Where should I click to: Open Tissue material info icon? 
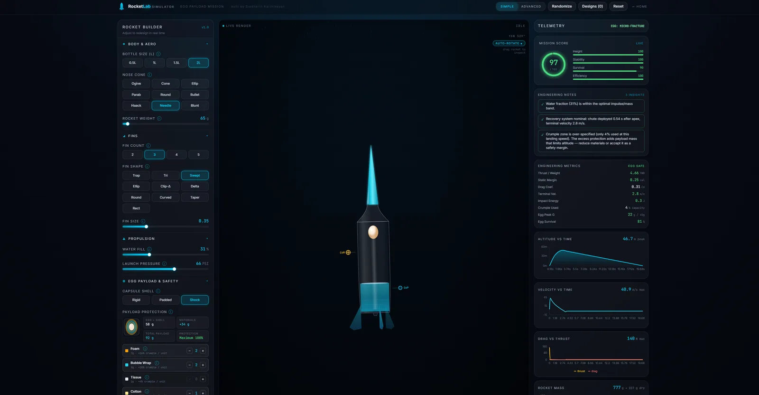pos(147,377)
